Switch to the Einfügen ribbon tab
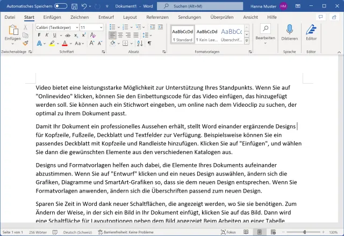This screenshot has width=344, height=236. pyautogui.click(x=52, y=17)
